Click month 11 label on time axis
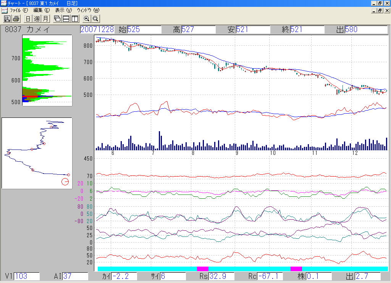The image size is (391, 283). point(315,153)
